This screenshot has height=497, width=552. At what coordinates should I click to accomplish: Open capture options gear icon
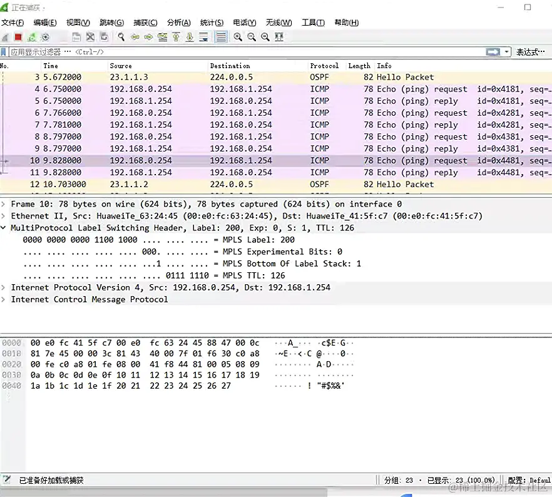[45, 37]
